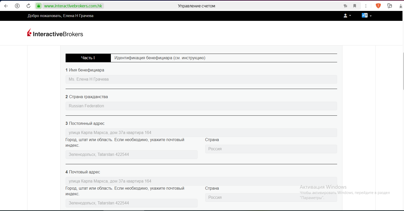Click "Идентификация бенефициара (см. инструкцию)" heading
The height and width of the screenshot is (211, 404).
tap(160, 58)
